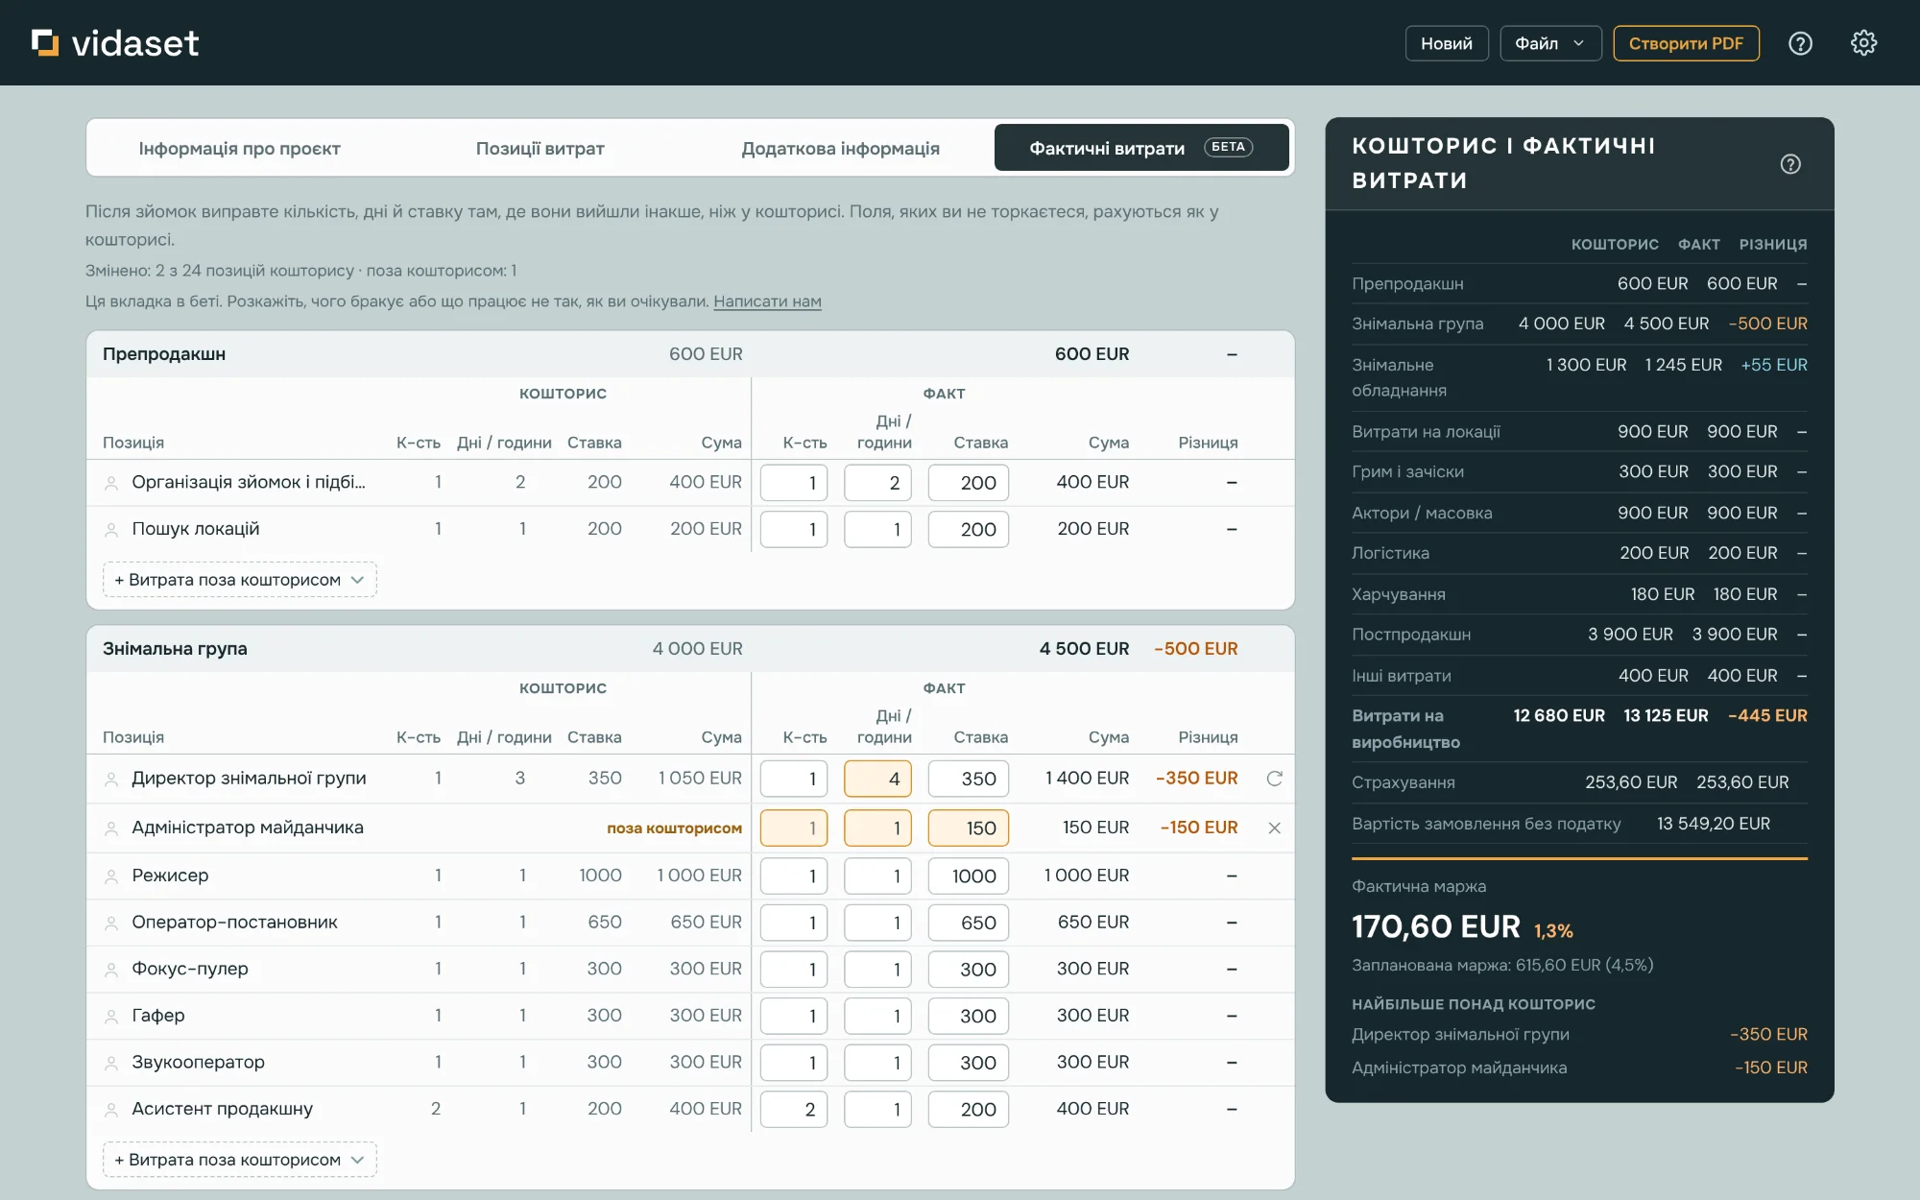1920x1200 pixels.
Task: Expand Витрата поза кошторисом in Знімальна група
Action: 240,1160
